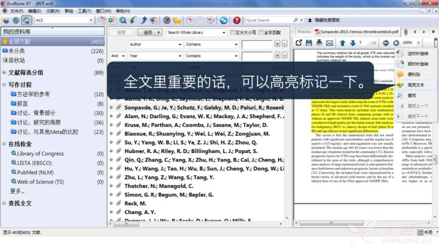Viewport: 439px width, 251px height.
Task: Open the And operator dropdown
Action: point(123,56)
